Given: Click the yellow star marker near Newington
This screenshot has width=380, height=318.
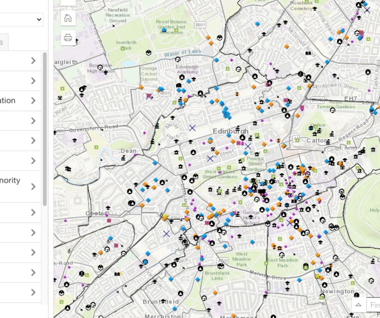Looking at the screenshot, I should coord(317,276).
